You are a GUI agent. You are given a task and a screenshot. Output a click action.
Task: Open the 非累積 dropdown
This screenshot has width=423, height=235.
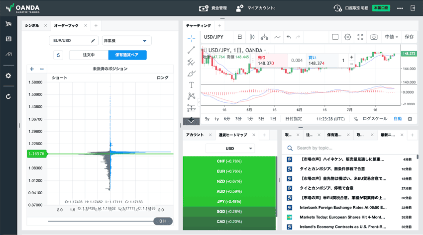click(126, 41)
